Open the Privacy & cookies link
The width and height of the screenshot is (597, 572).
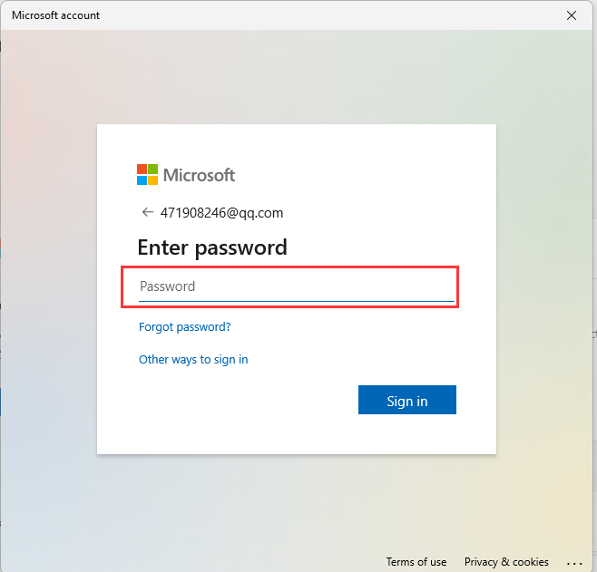506,562
